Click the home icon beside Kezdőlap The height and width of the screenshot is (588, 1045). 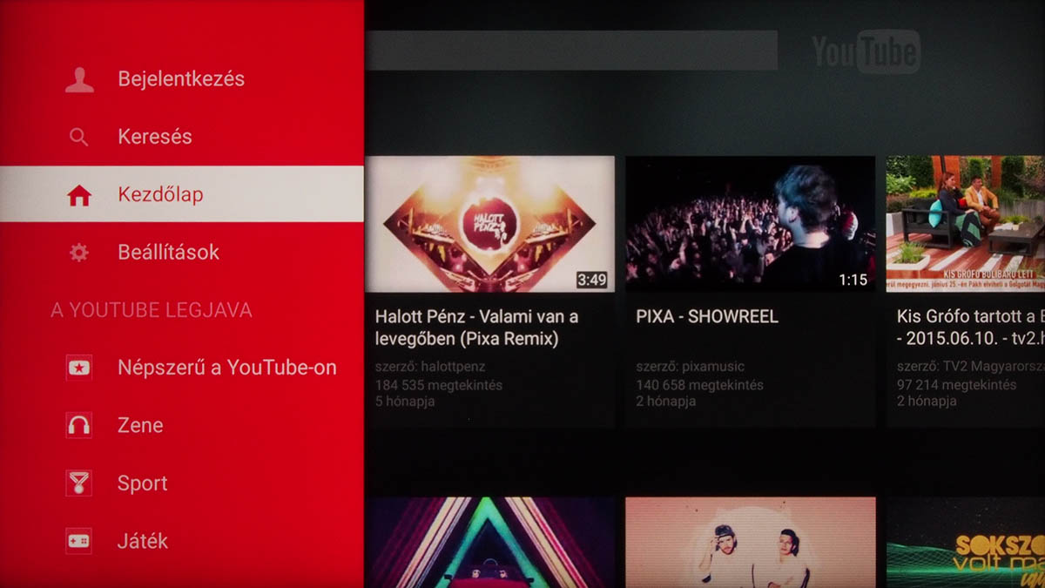pyautogui.click(x=79, y=195)
